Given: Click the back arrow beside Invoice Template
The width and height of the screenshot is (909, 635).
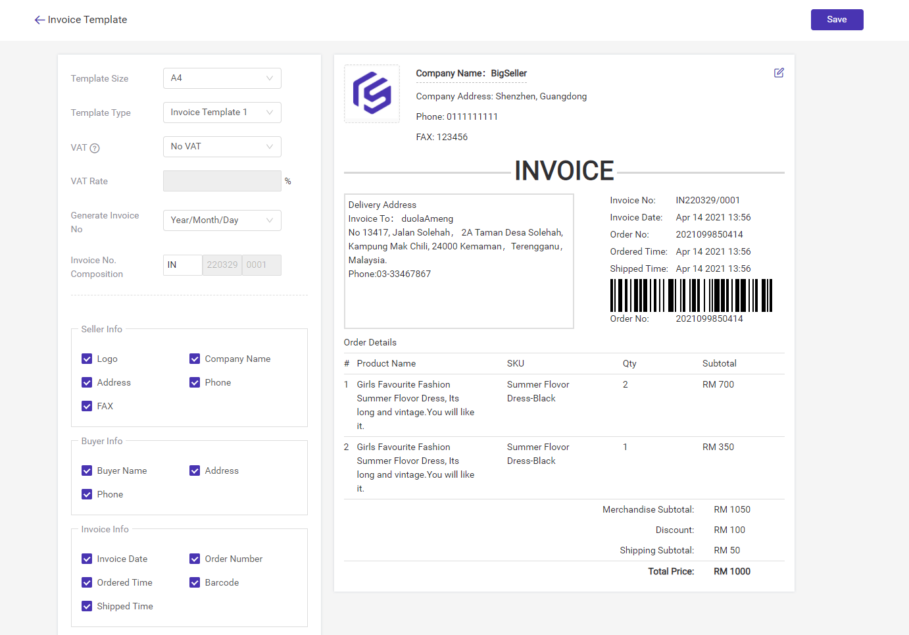Looking at the screenshot, I should pyautogui.click(x=39, y=20).
